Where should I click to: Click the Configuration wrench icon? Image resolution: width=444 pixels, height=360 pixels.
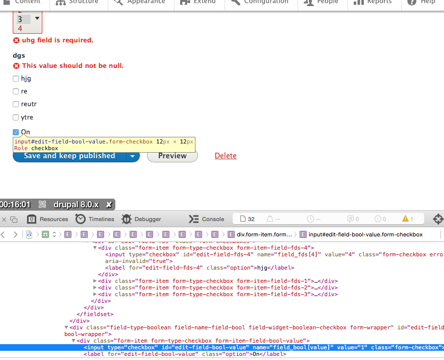(235, 2)
